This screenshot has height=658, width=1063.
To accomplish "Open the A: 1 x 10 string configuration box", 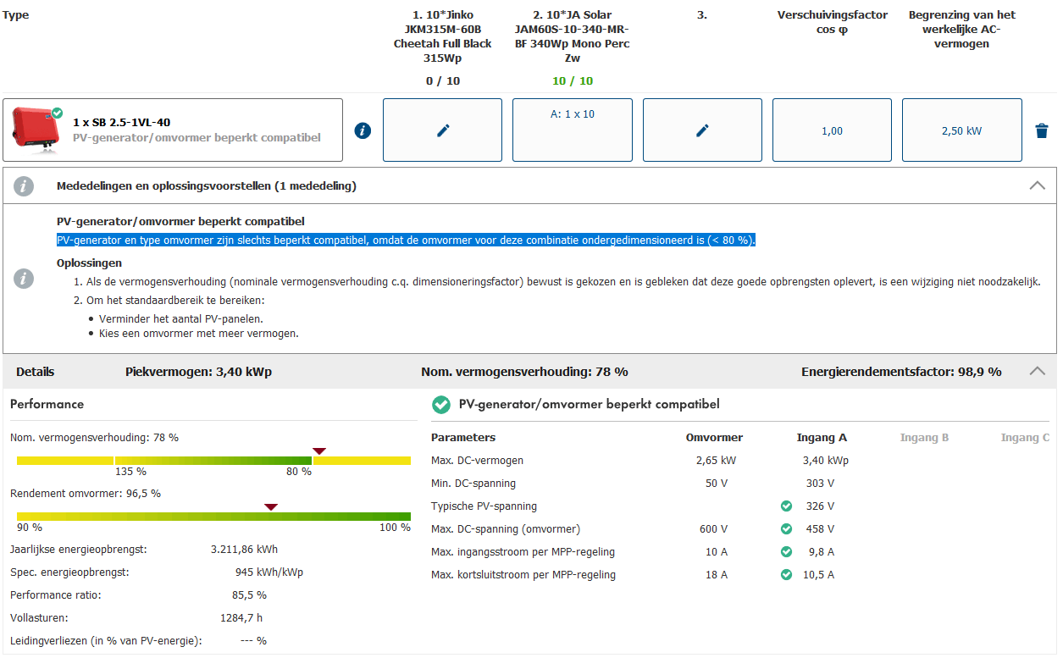I will [x=572, y=130].
